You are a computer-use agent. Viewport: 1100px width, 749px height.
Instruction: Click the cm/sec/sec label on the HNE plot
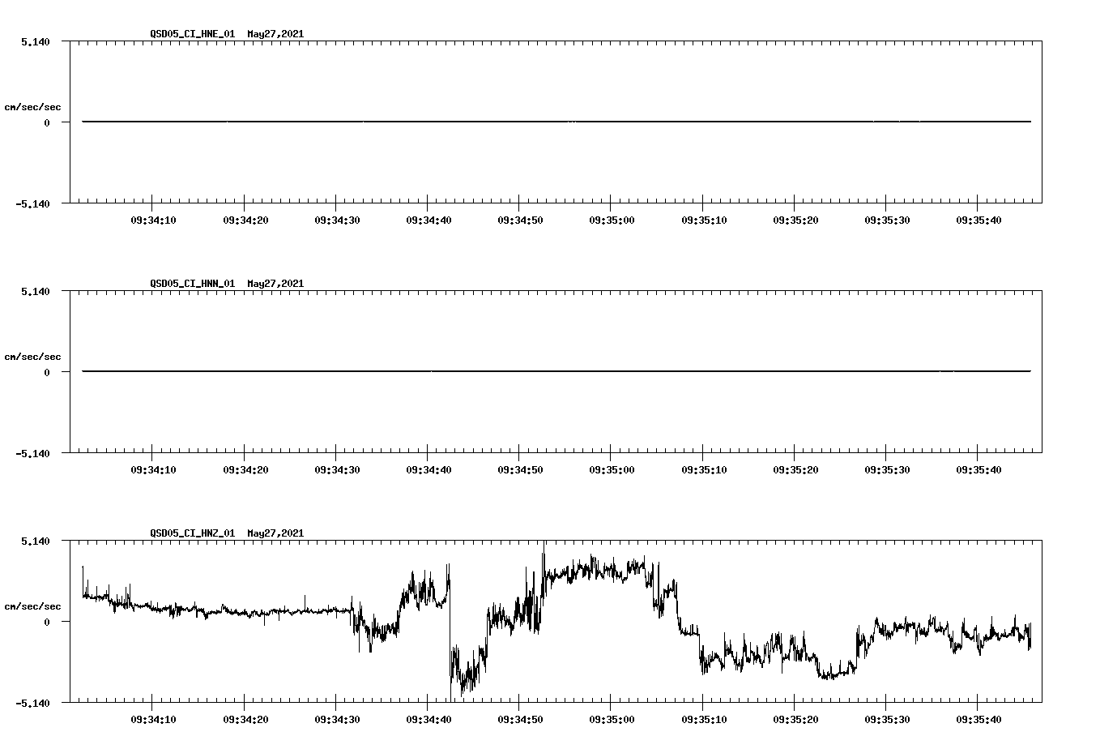[x=33, y=105]
